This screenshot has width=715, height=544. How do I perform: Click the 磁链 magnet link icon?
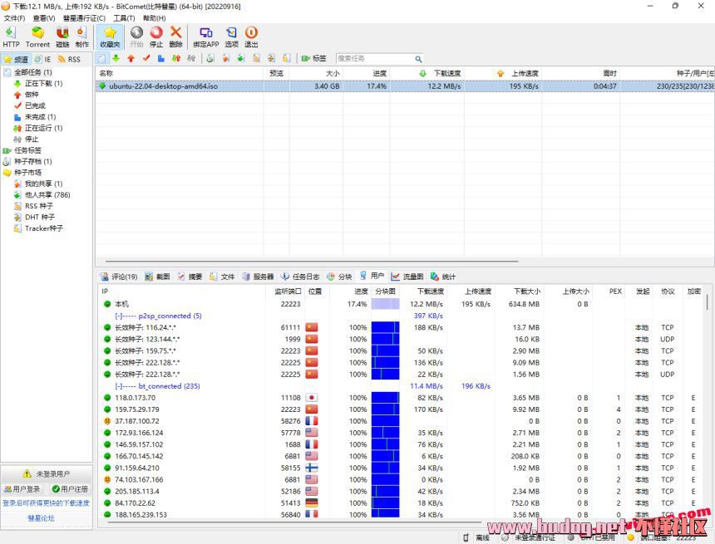pos(62,37)
